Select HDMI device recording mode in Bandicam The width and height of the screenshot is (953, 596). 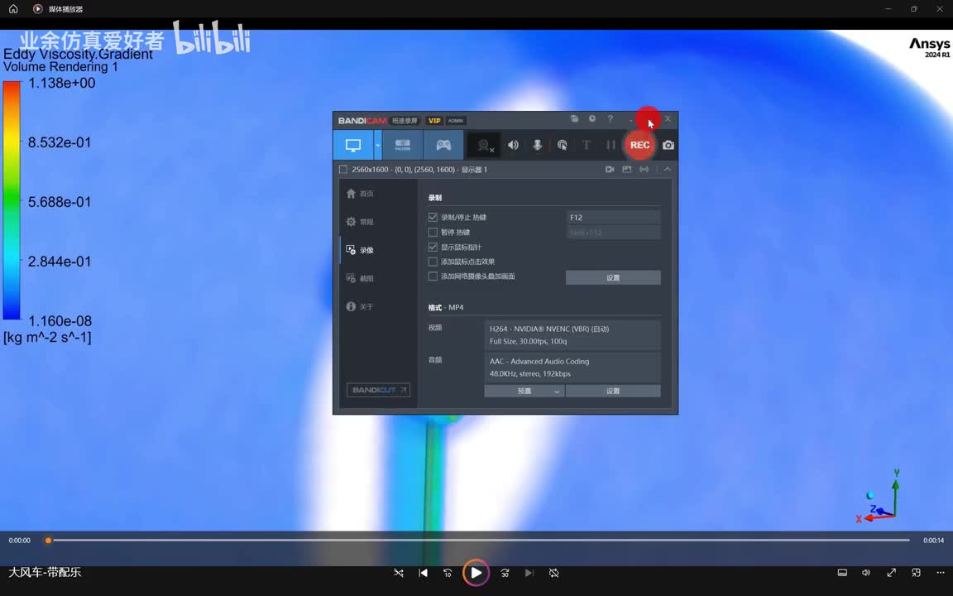pos(403,146)
